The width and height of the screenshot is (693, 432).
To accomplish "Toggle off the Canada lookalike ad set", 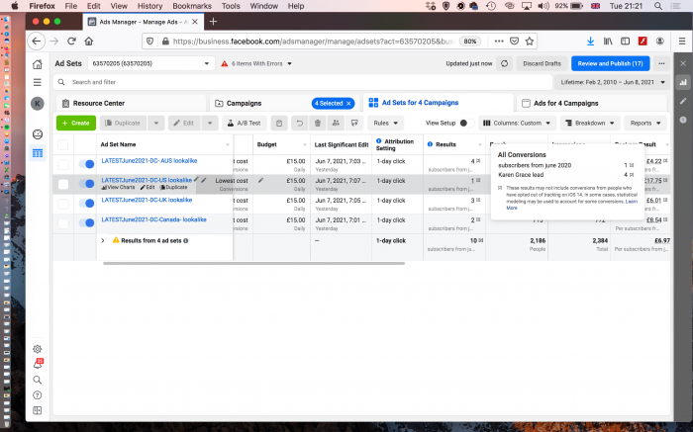I will pos(87,222).
